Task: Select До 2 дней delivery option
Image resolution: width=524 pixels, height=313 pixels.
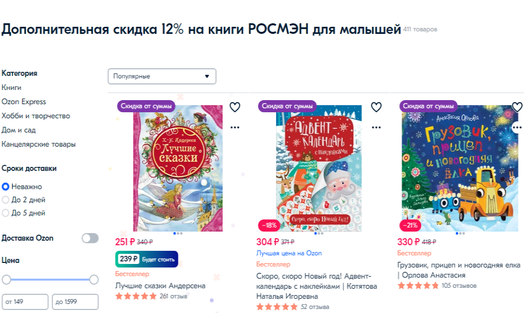Action: tap(24, 200)
